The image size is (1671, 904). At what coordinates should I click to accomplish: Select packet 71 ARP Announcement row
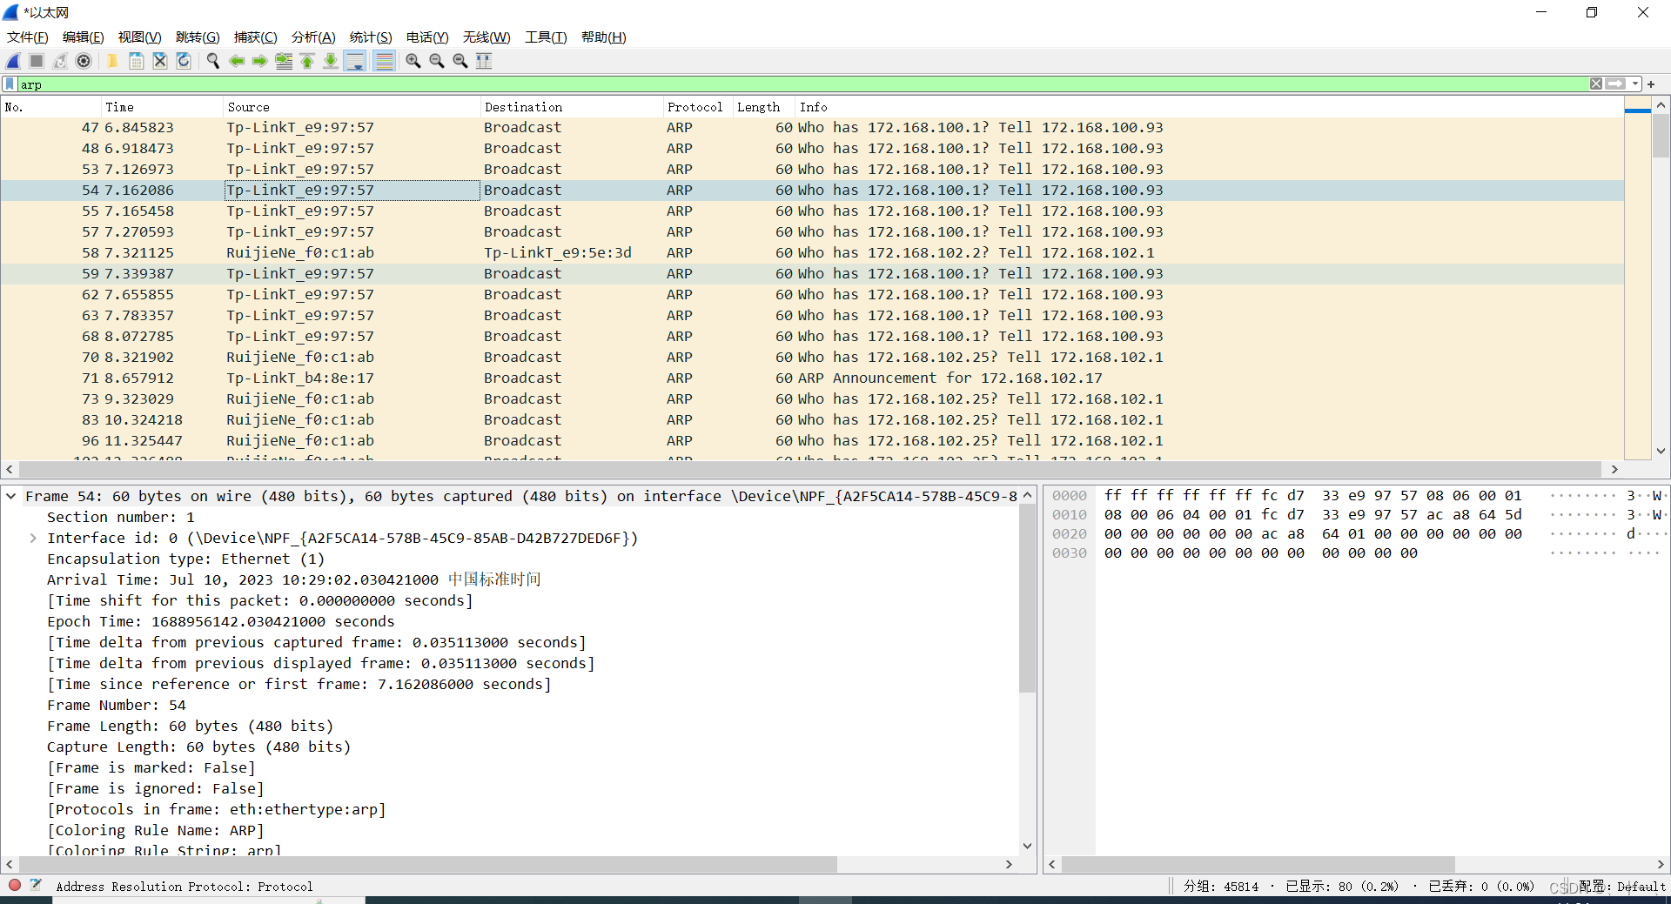tap(812, 378)
